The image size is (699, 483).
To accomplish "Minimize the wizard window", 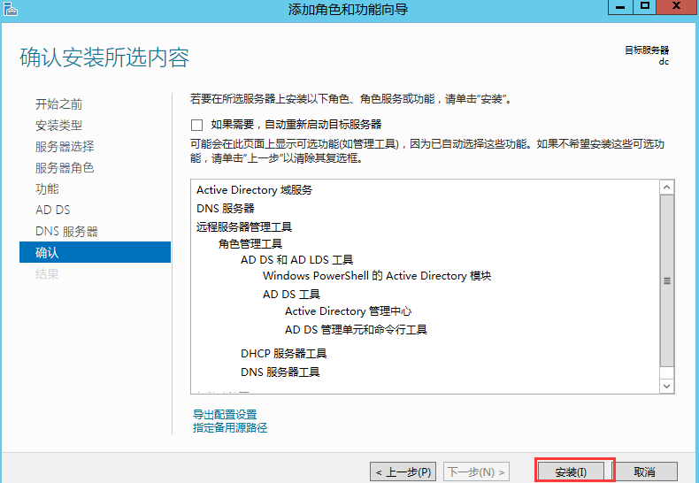I will point(620,7).
